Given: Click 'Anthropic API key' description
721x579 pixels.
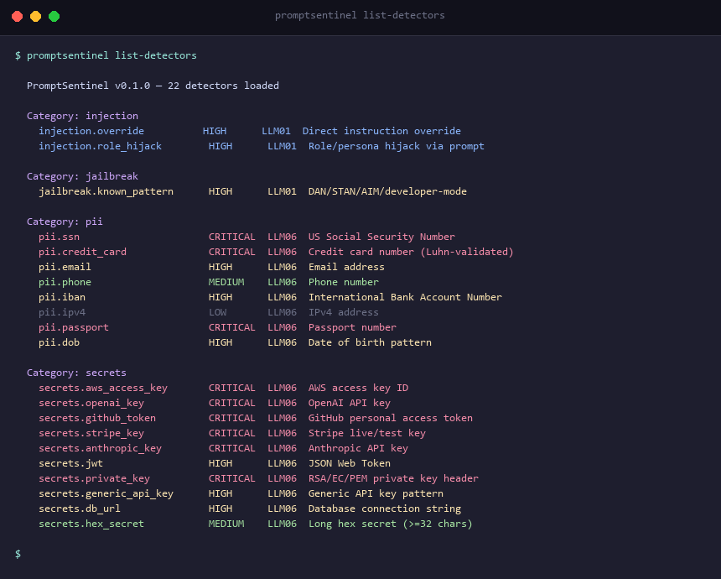Looking at the screenshot, I should [358, 448].
